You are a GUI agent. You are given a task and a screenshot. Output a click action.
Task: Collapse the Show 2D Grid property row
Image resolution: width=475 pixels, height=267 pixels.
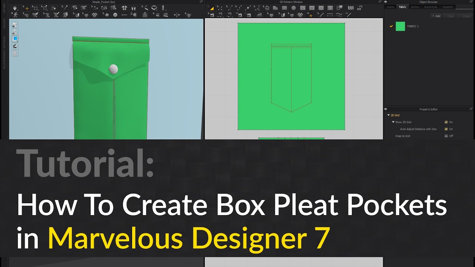393,122
